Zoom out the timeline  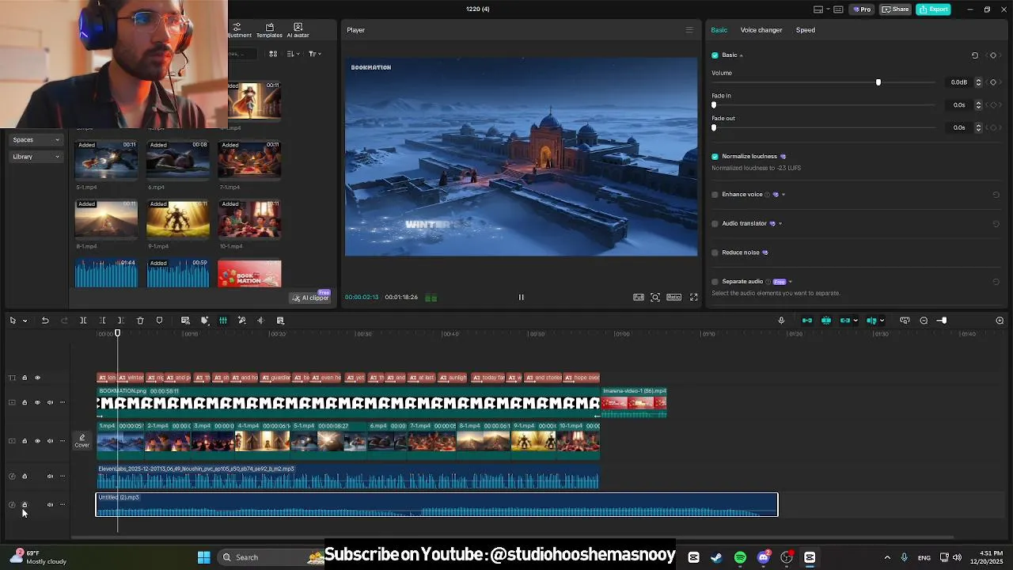pyautogui.click(x=924, y=321)
